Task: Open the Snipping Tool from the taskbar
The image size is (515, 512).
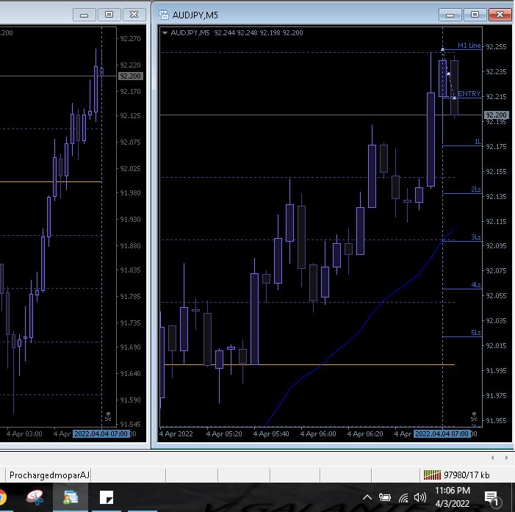Action: pyautogui.click(x=35, y=499)
